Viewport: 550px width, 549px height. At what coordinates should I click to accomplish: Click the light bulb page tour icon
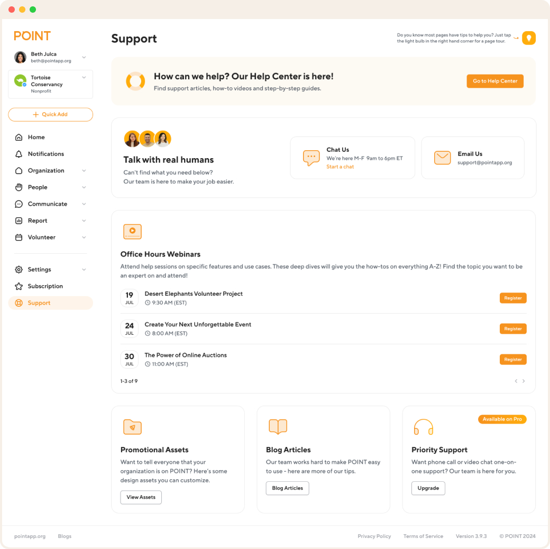[x=528, y=38]
